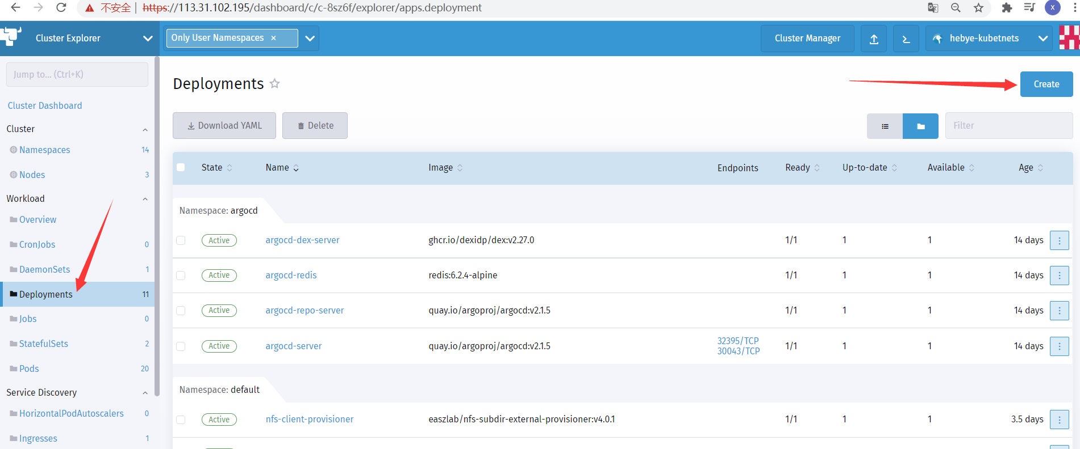
Task: Reload the page with refresh icon
Action: pyautogui.click(x=61, y=7)
